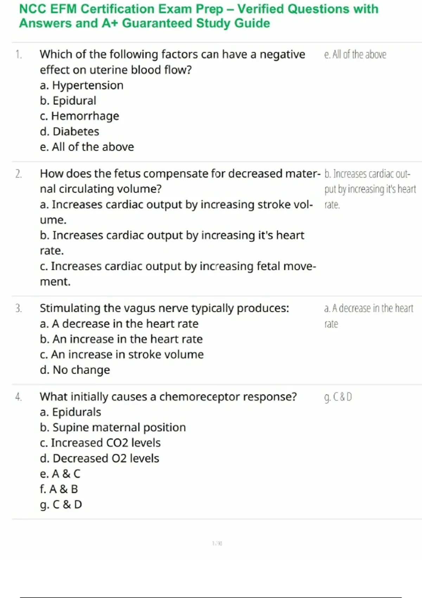Choose the "b. Epidural" answer option

pos(68,101)
